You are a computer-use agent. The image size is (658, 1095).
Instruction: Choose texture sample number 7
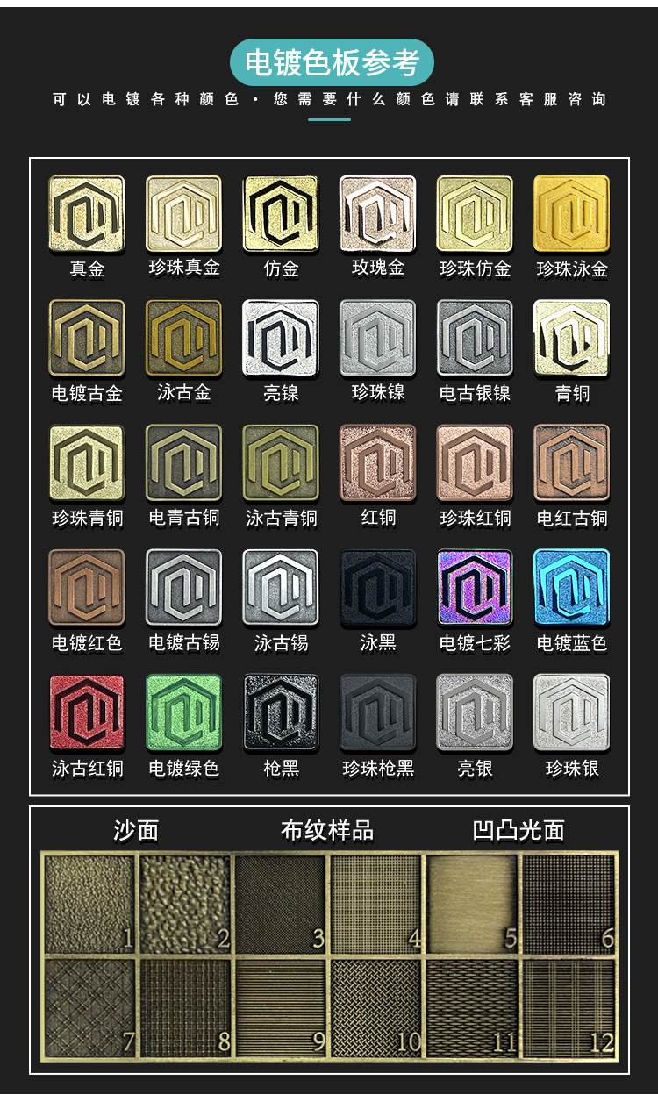click(89, 1007)
